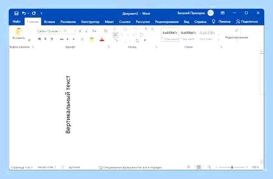
Task: Click the Save icon in the title bar
Action: coord(16,13)
